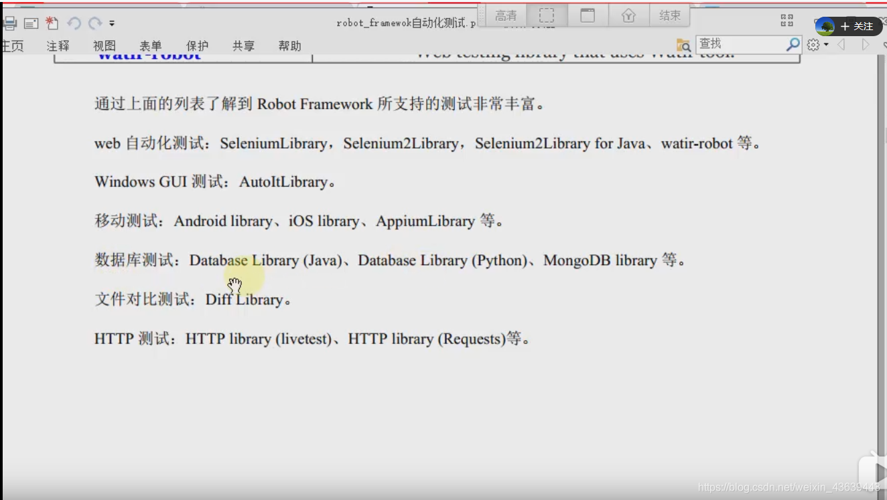Go to next search result arrow
The image size is (887, 500).
pyautogui.click(x=865, y=45)
